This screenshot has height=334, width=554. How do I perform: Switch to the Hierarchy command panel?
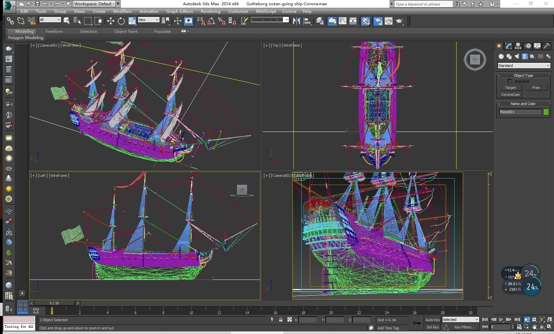pyautogui.click(x=518, y=46)
